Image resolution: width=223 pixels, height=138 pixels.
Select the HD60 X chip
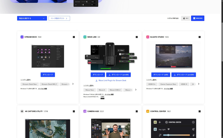point(184,84)
